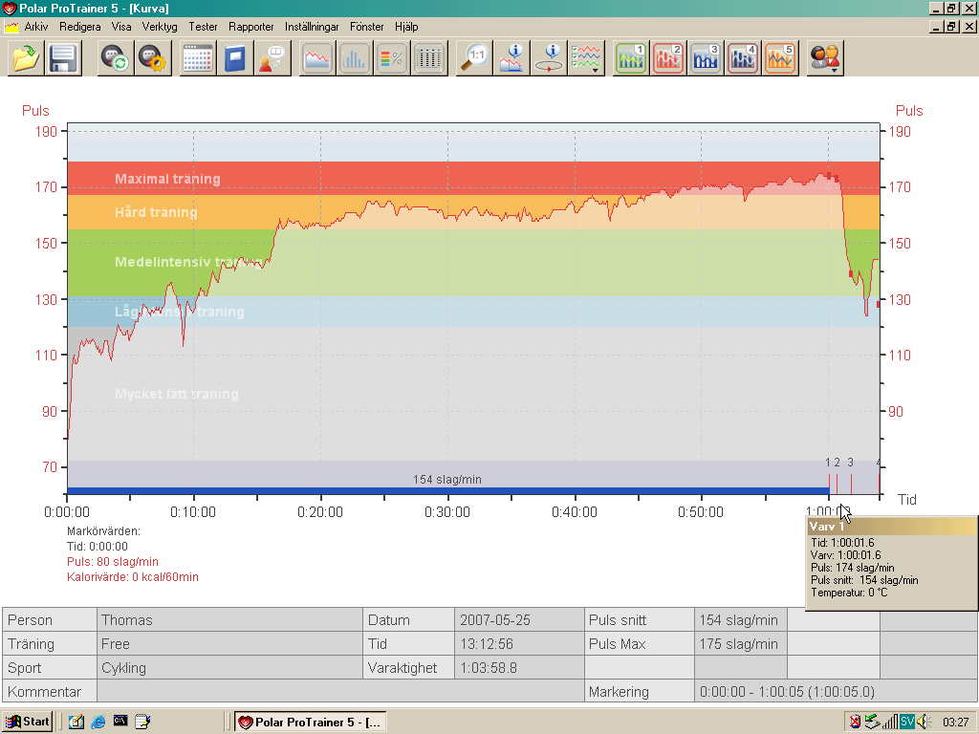Open the Fönster menu
Screen dimensions: 979x734
[x=366, y=27]
